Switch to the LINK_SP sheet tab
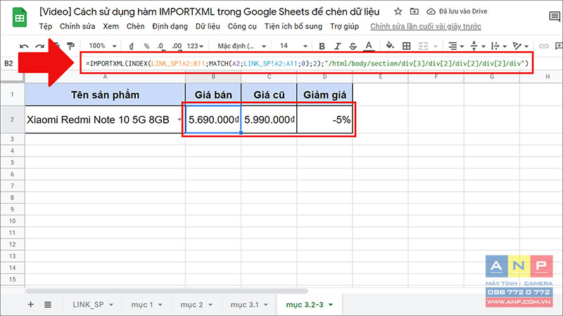563x316 pixels. 89,305
